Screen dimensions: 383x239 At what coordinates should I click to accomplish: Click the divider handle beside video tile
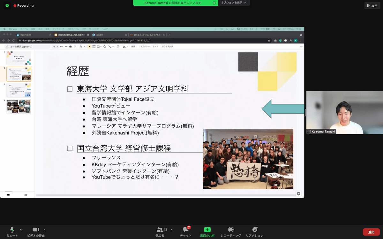click(305, 112)
